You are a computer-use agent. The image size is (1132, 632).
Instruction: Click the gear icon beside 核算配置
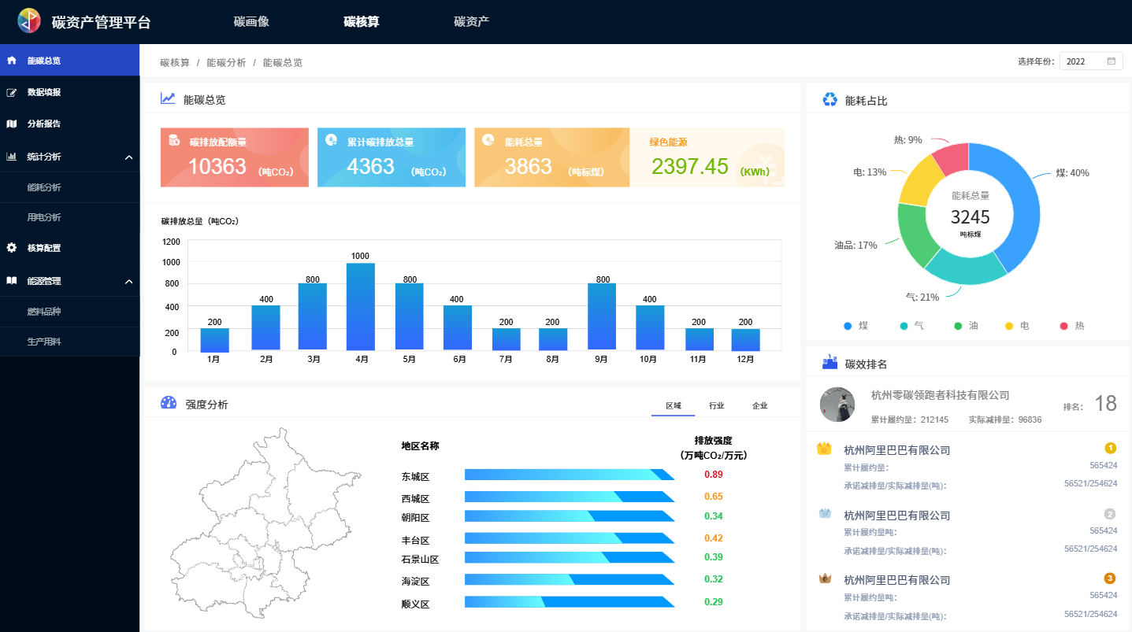pos(12,248)
